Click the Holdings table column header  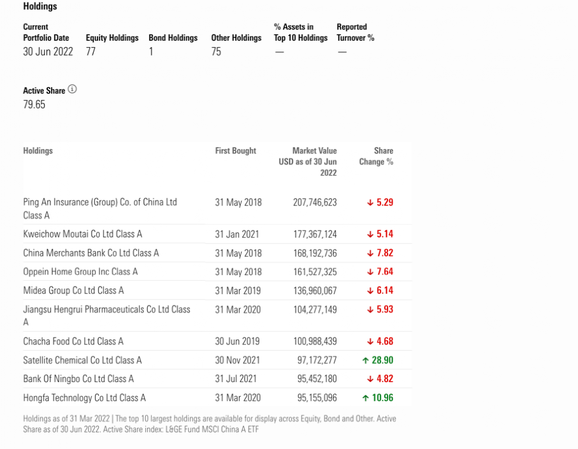38,151
